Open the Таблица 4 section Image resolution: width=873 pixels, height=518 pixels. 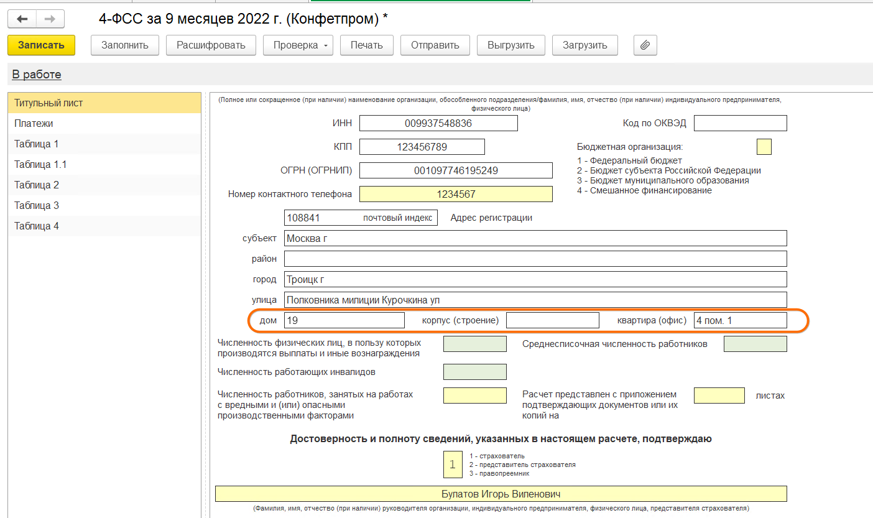(x=104, y=226)
